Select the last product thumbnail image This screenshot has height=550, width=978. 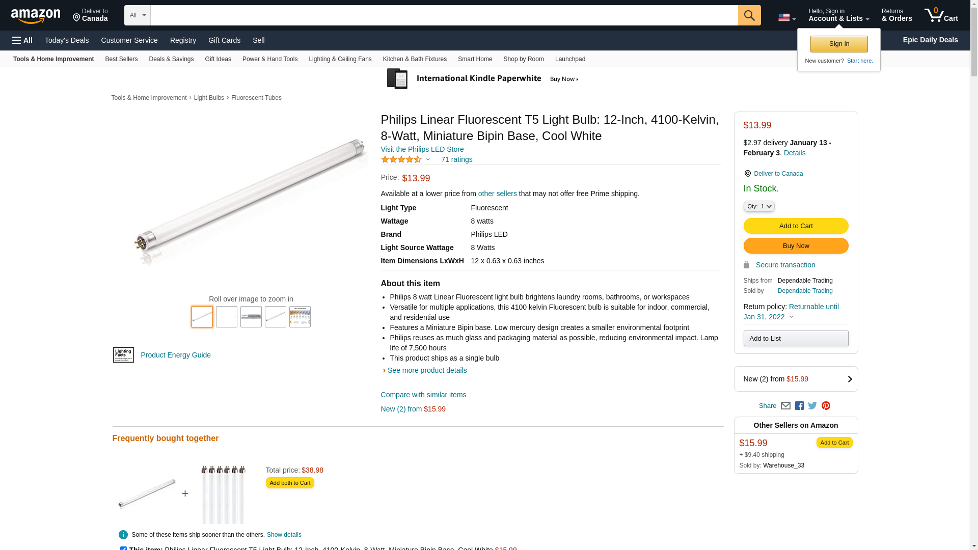point(300,317)
